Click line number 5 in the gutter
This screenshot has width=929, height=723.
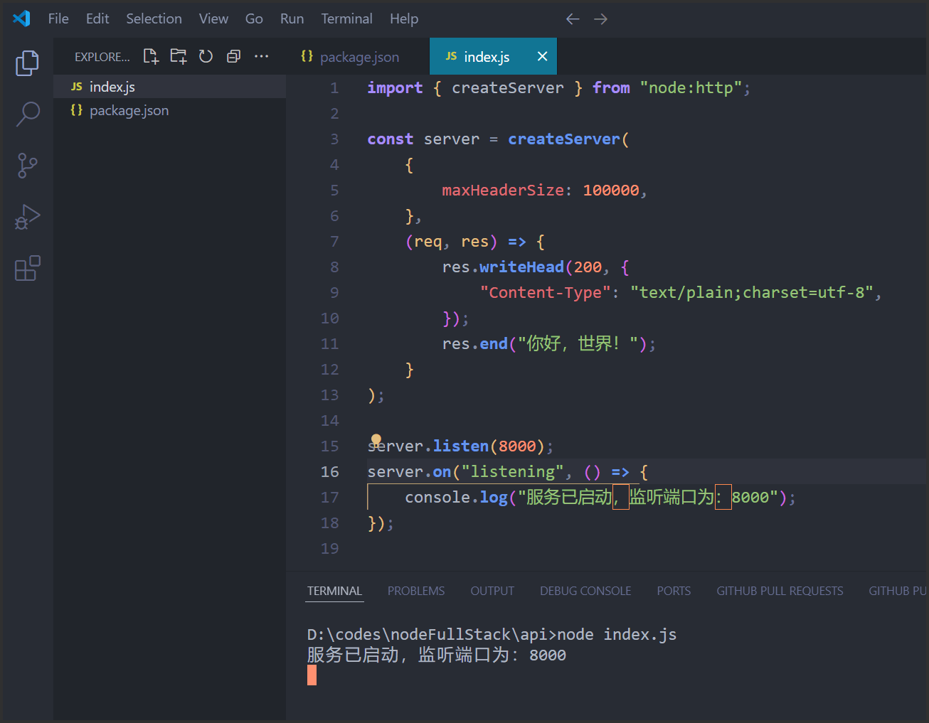click(x=334, y=190)
